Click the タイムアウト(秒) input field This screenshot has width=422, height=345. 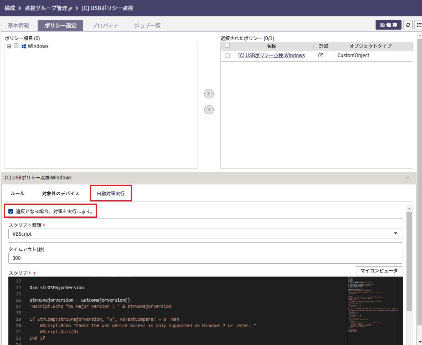click(x=205, y=258)
